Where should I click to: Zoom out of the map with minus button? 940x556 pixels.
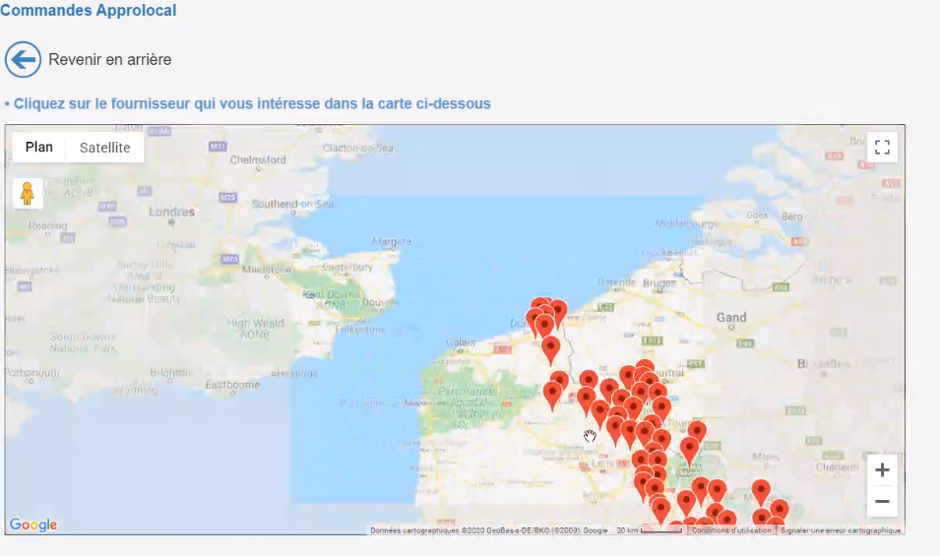point(882,502)
